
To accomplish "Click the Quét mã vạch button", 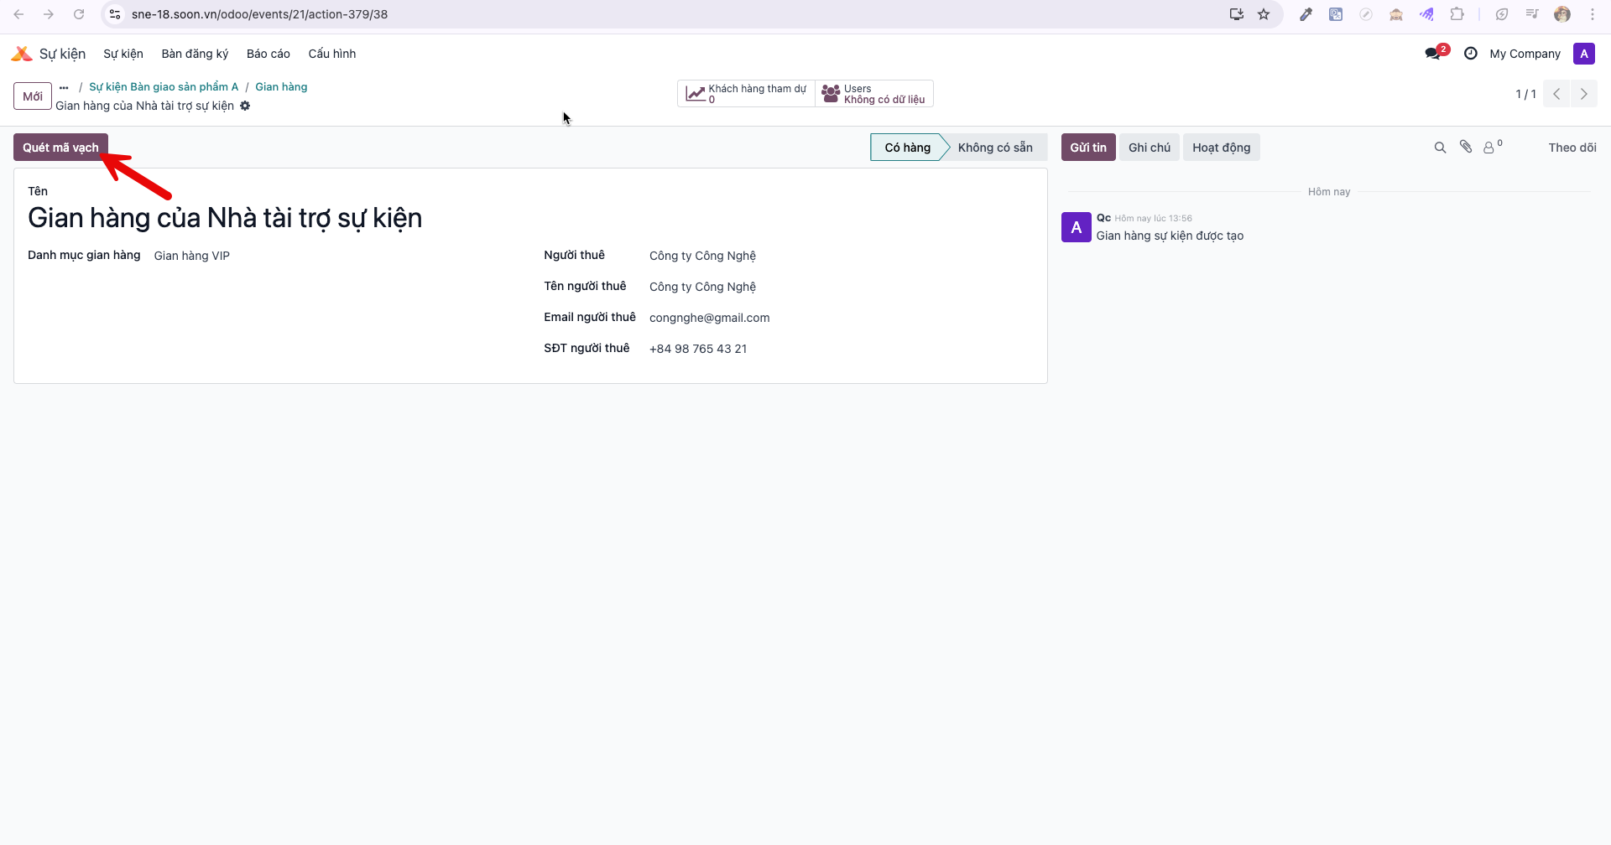I will (60, 148).
